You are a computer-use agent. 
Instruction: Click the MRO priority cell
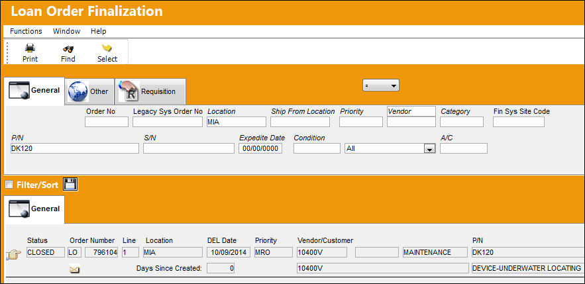point(274,252)
